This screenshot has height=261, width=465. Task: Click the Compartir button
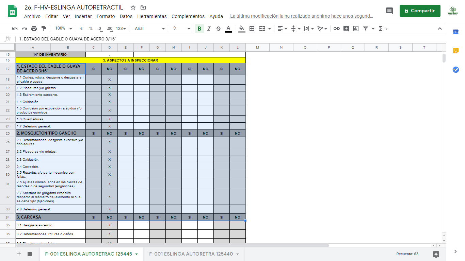pyautogui.click(x=420, y=11)
